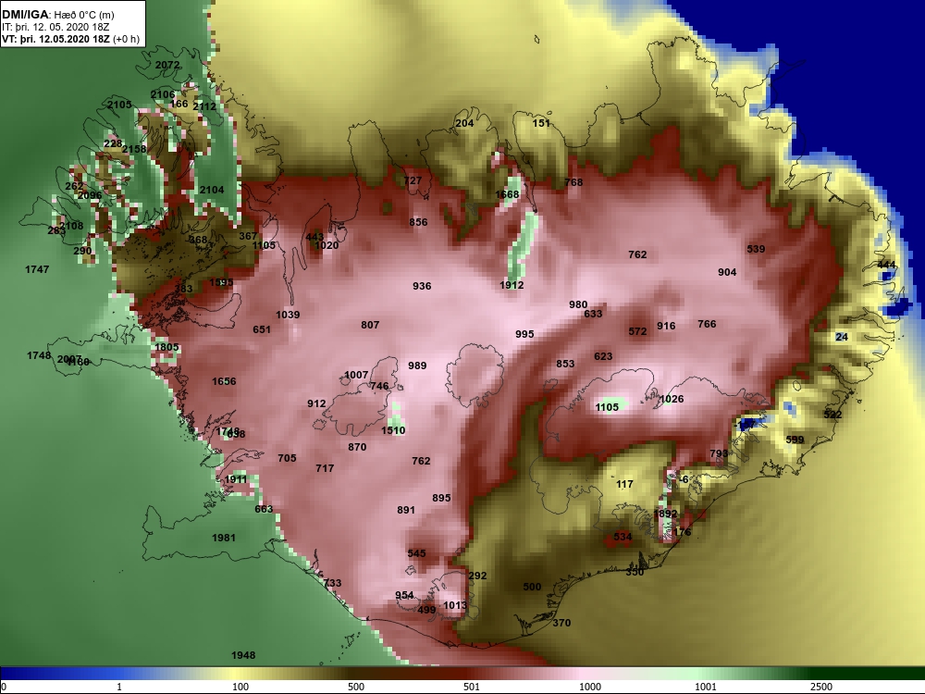Click the map value '853'
This screenshot has width=925, height=694.
[565, 364]
